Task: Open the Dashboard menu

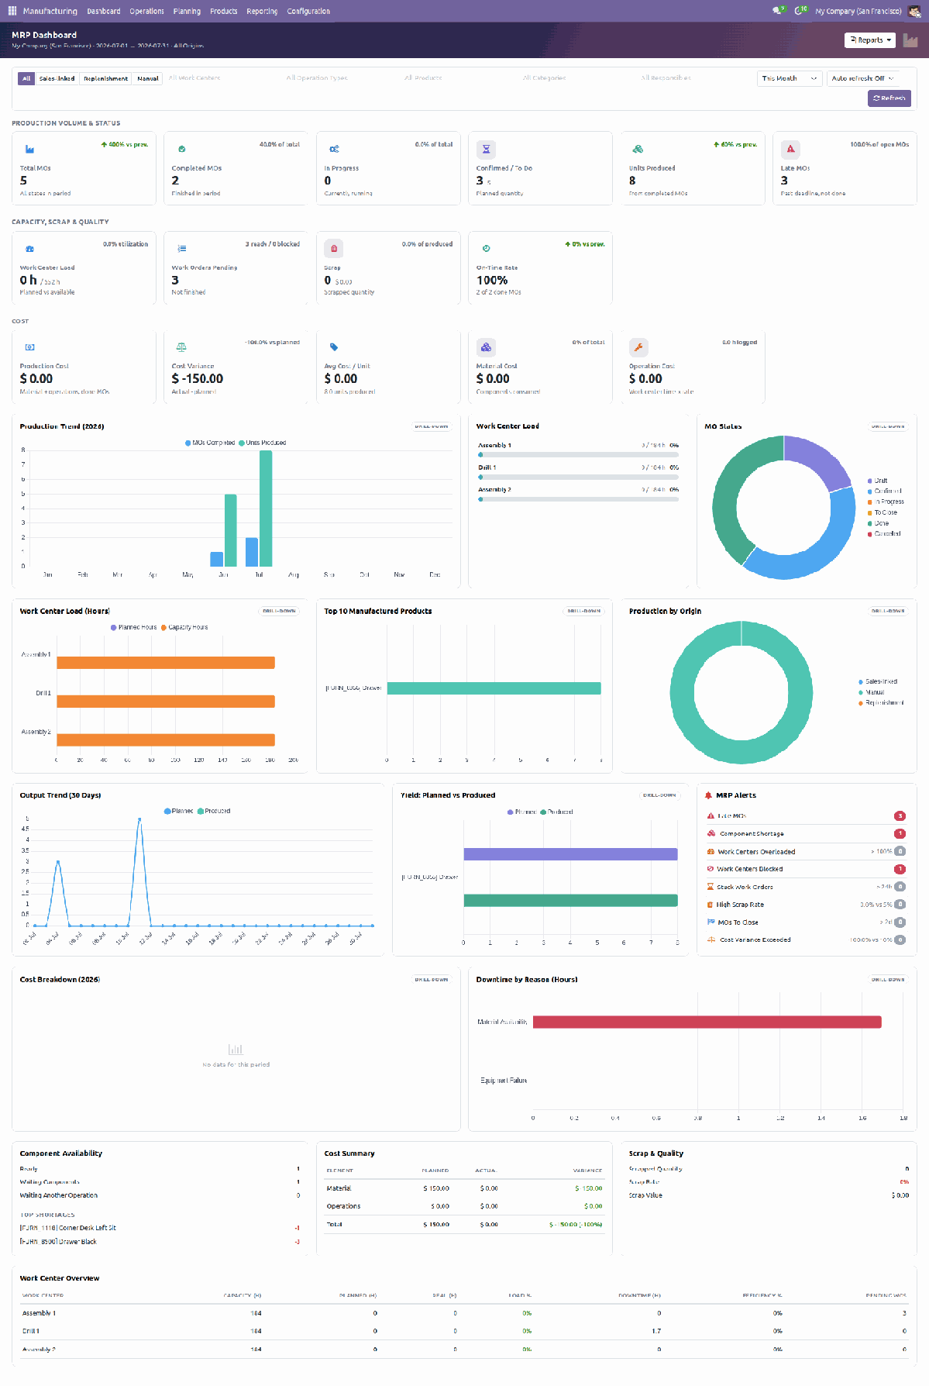Action: point(104,11)
